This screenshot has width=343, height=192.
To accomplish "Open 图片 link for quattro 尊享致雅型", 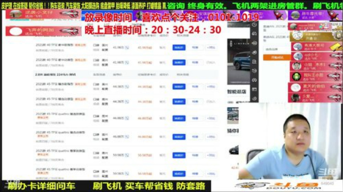I will pyautogui.click(x=105, y=153).
